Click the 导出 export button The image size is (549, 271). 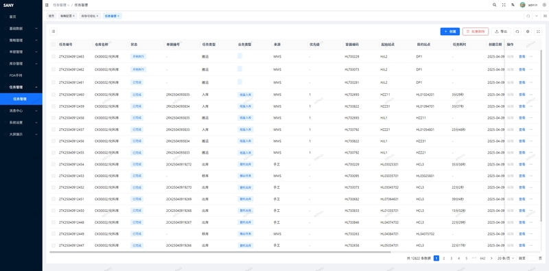click(x=501, y=32)
